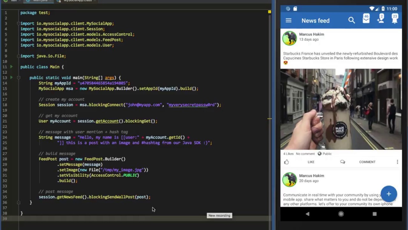Open notifications bell with badge 23

pos(395,19)
